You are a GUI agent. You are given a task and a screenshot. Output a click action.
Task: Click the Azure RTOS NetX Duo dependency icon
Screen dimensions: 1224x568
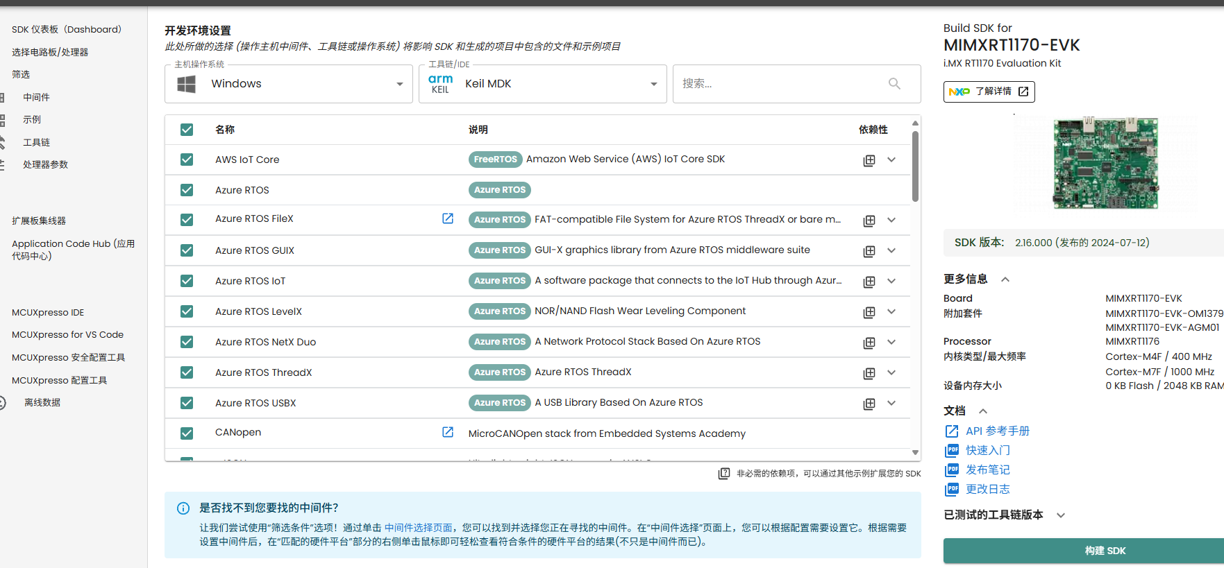869,343
